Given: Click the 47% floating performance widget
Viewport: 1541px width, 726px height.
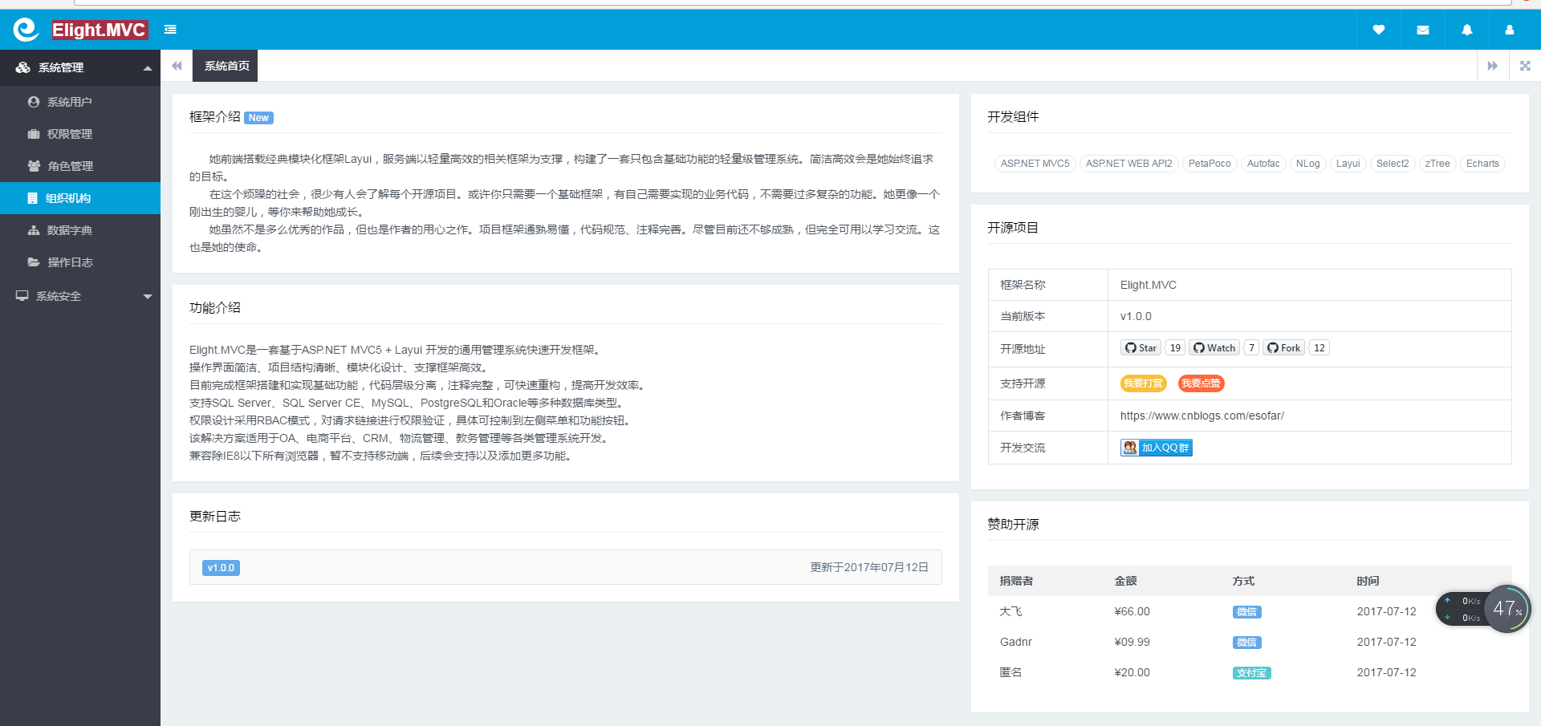Looking at the screenshot, I should tap(1507, 609).
